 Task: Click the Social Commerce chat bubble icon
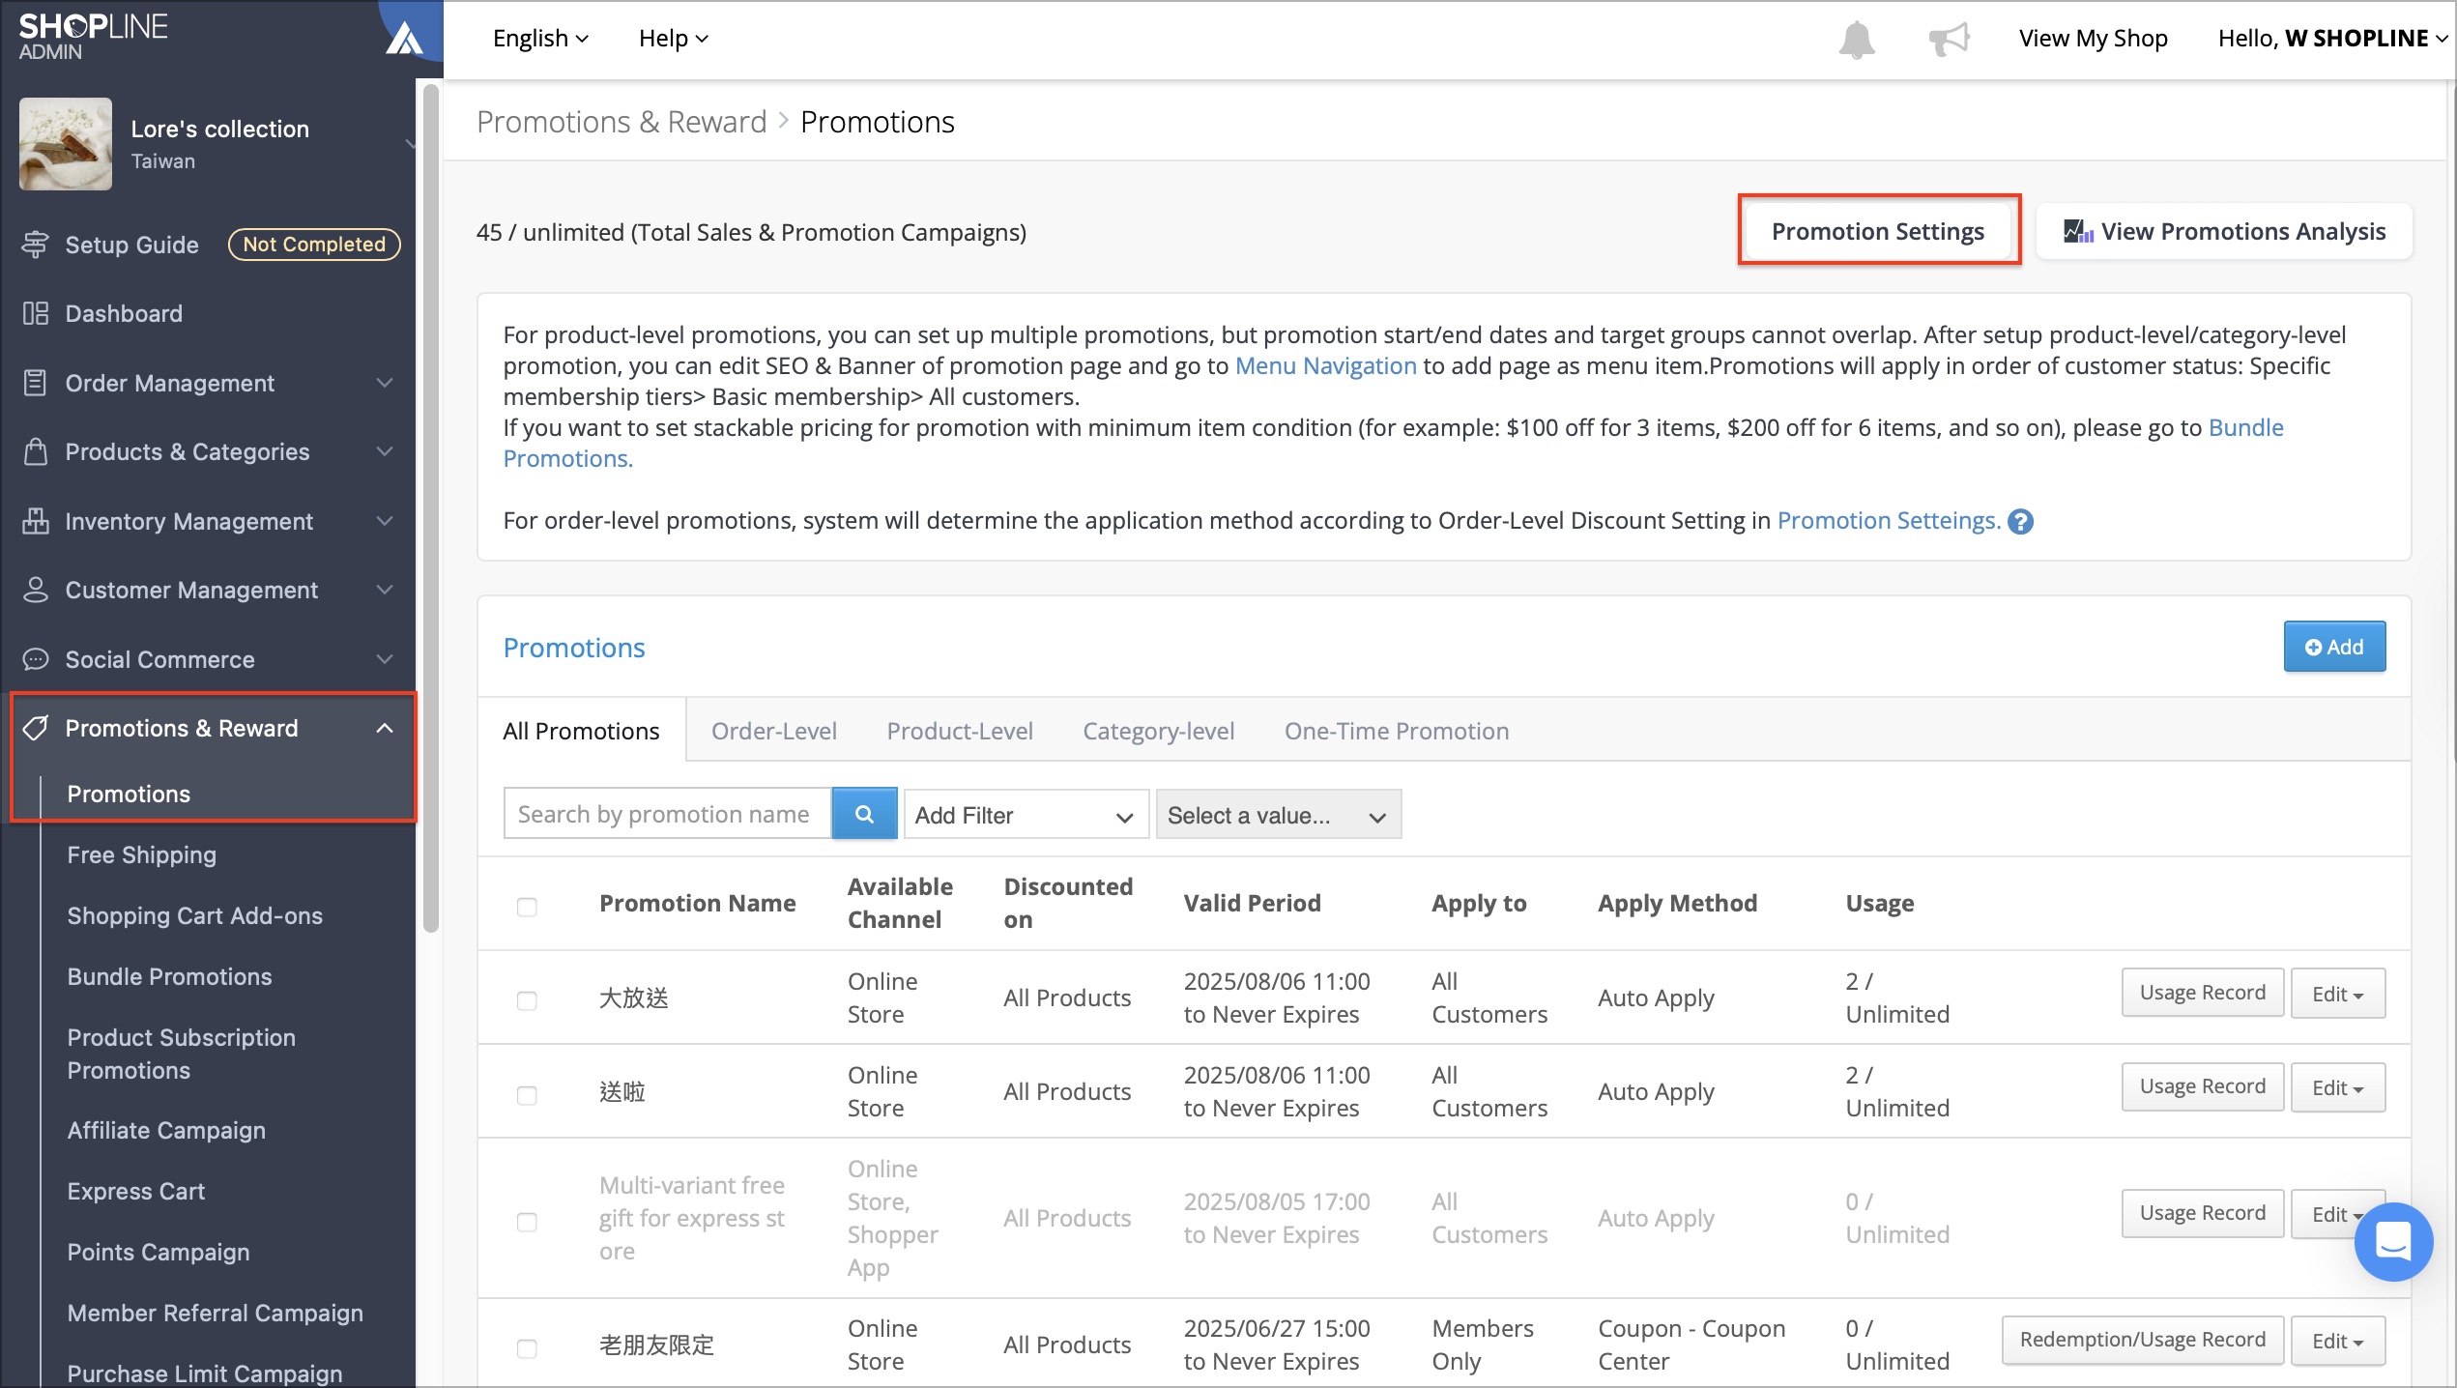tap(36, 659)
